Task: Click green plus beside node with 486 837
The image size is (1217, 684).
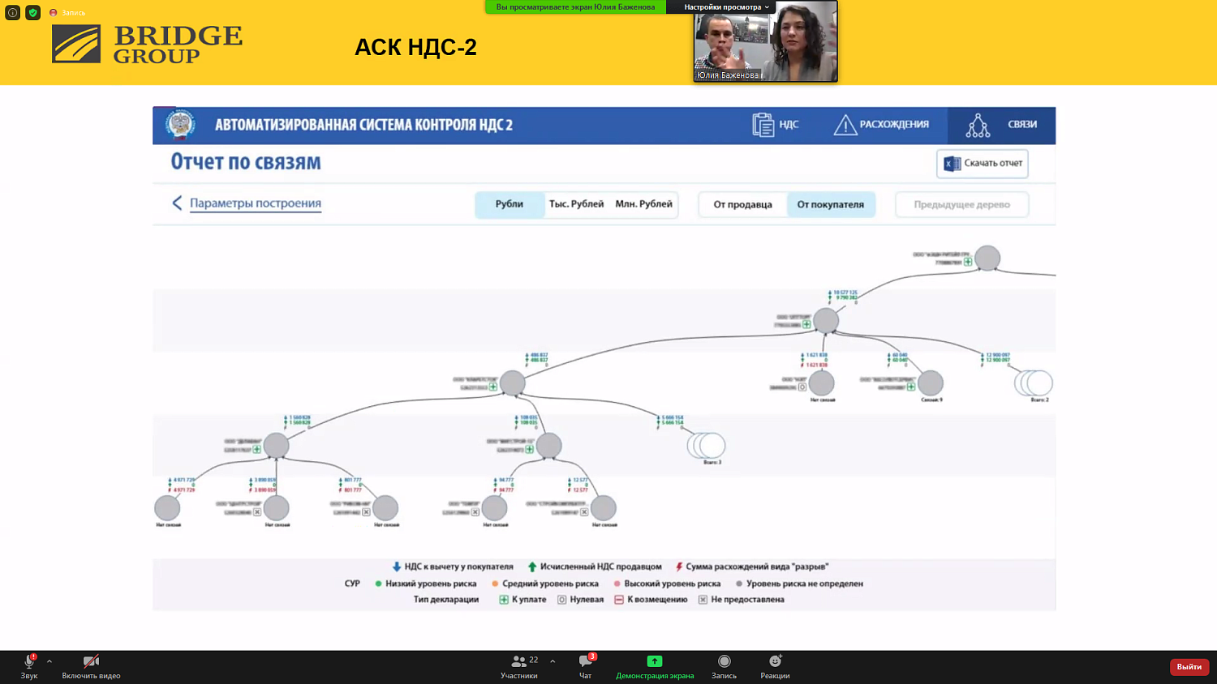Action: (493, 387)
